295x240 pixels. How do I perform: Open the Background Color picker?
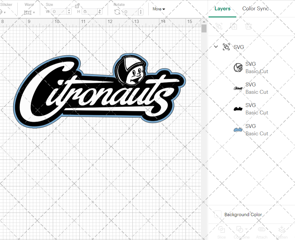[217, 214]
